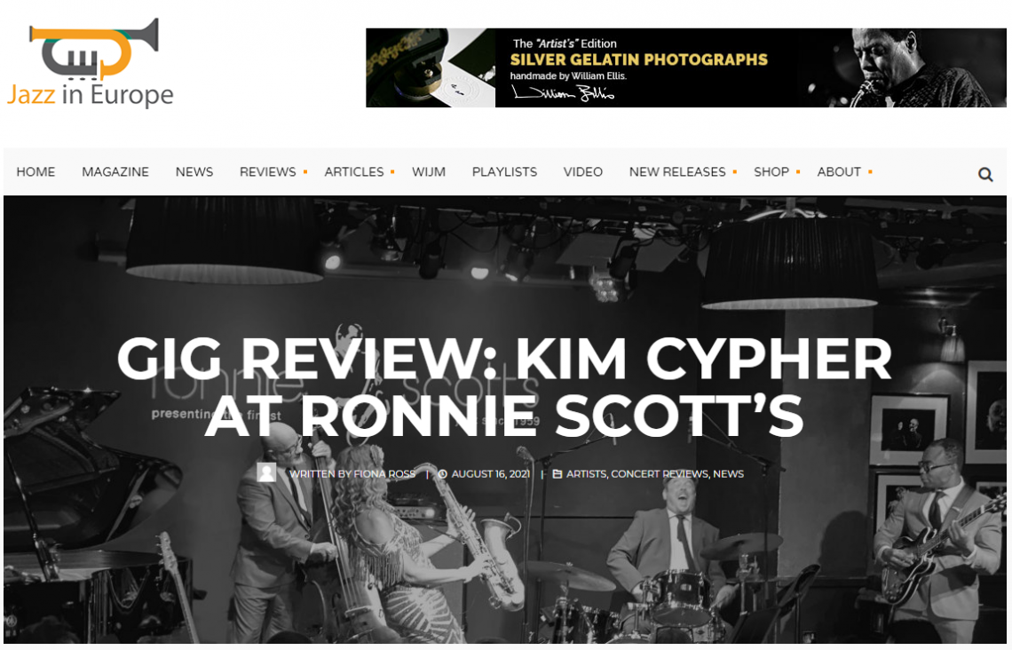
Task: Click the Concert Reviews category link
Action: (660, 474)
